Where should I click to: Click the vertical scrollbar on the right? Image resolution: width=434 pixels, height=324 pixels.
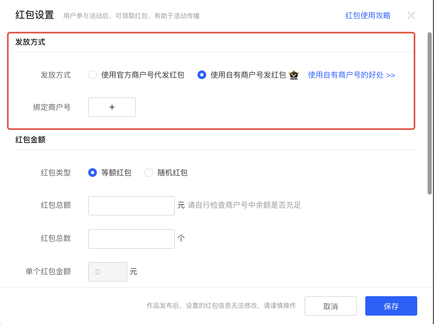429,113
